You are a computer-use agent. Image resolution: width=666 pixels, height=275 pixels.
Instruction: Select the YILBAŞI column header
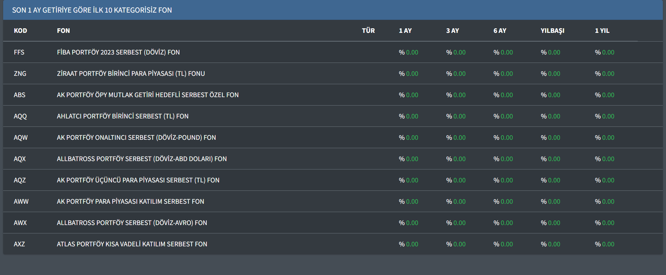[x=552, y=31]
